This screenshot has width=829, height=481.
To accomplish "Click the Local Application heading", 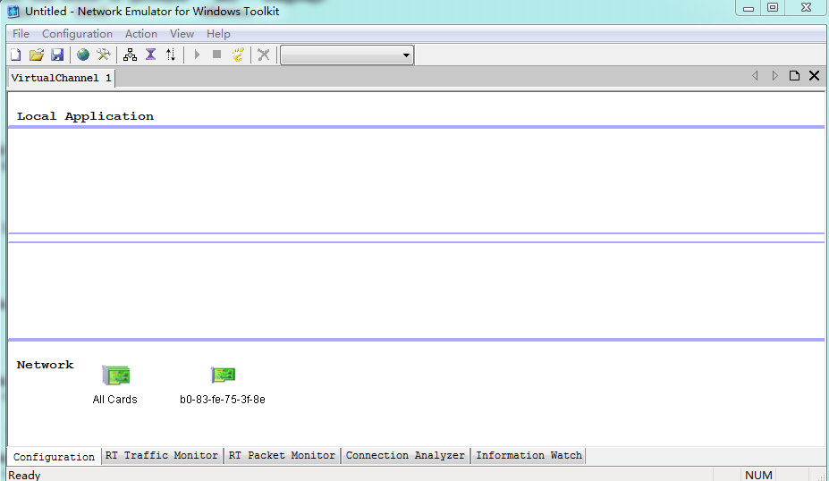I will 85,116.
